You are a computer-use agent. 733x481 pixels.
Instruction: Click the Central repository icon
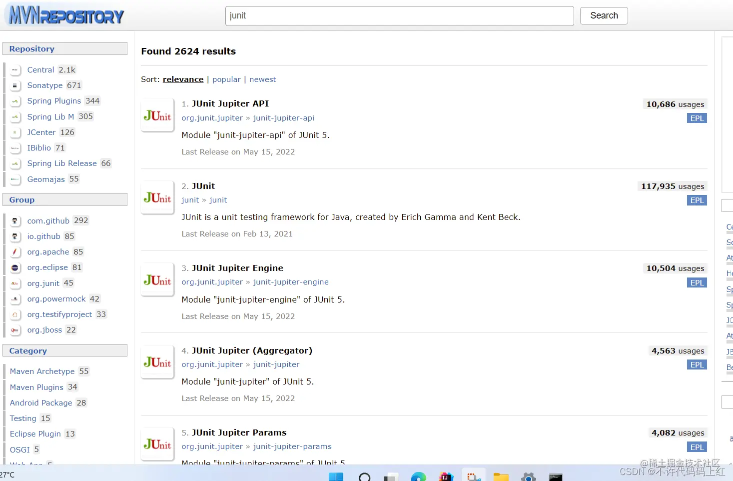(15, 70)
